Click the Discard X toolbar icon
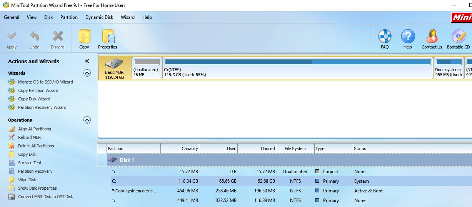The width and height of the screenshot is (472, 207). 58,37
